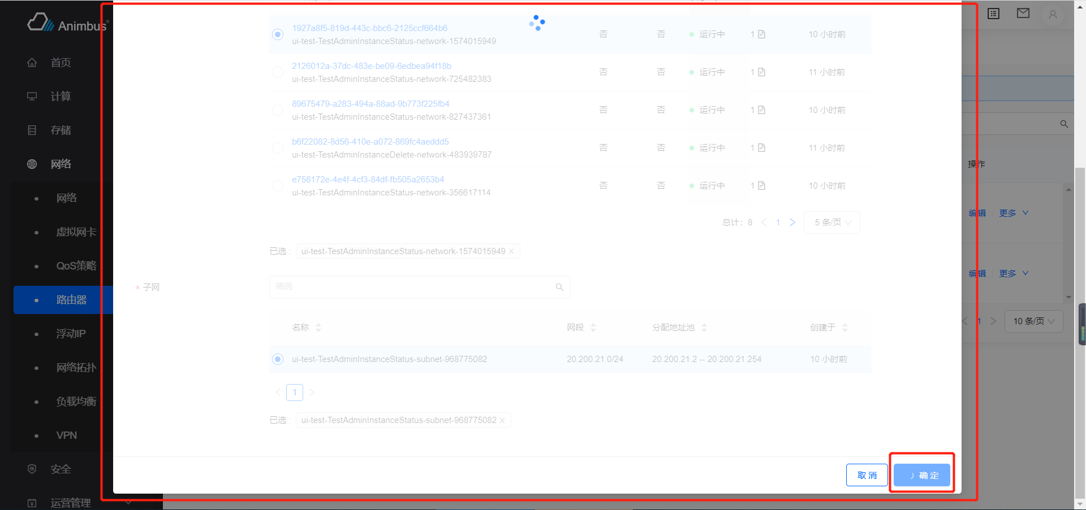The width and height of the screenshot is (1086, 510).
Task: Click the search magnifier in the subnet filter box
Action: pyautogui.click(x=559, y=287)
